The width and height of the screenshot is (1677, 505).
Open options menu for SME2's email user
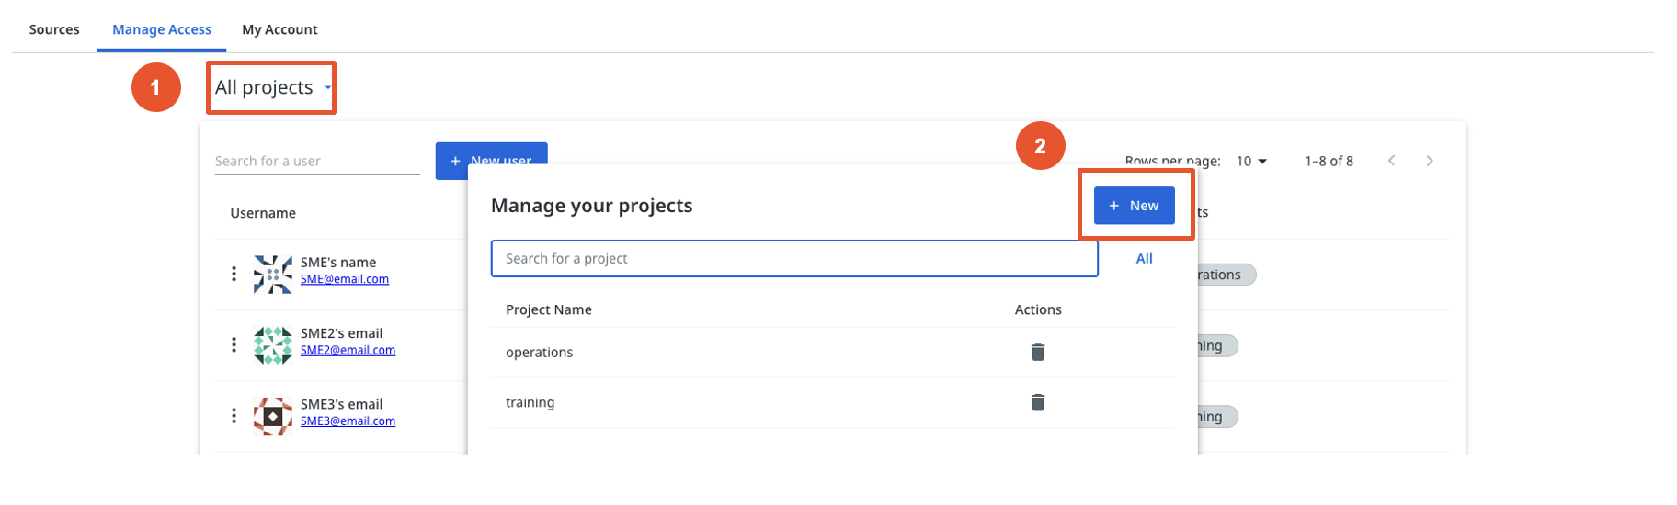234,344
